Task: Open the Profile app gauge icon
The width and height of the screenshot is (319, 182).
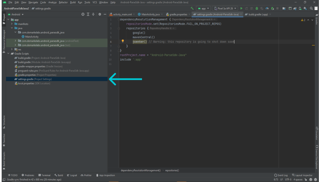Action: (267, 8)
